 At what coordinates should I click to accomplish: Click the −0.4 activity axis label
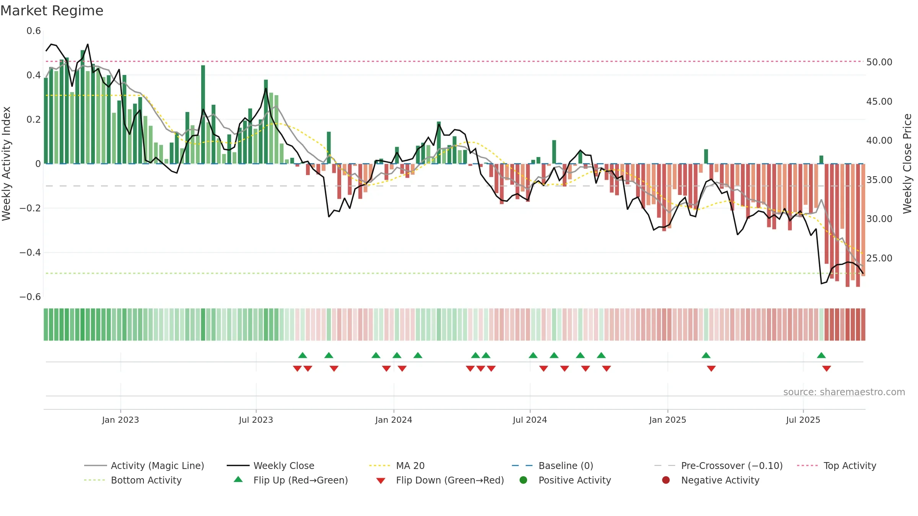coord(30,253)
